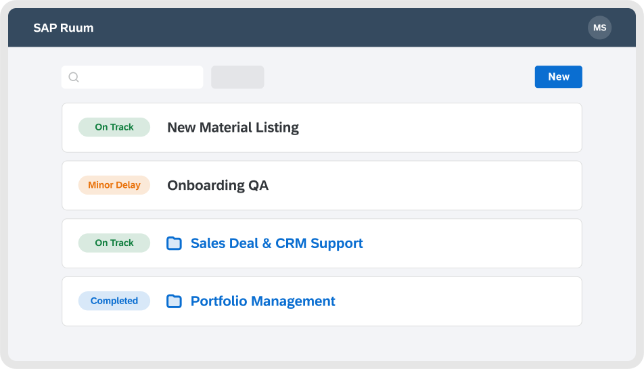Click On Track badge for New Material Listing

pos(114,127)
